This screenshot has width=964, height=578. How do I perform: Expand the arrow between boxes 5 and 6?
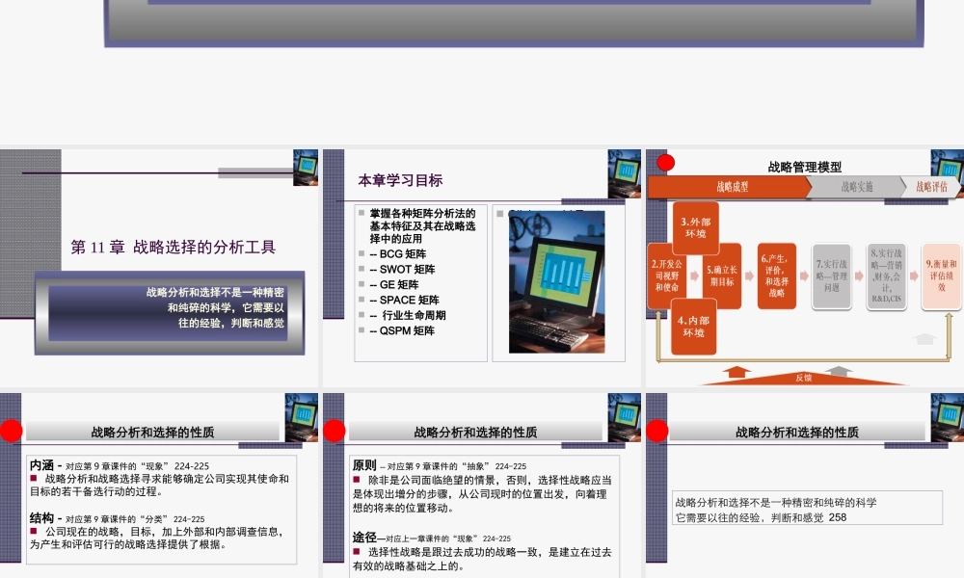748,276
